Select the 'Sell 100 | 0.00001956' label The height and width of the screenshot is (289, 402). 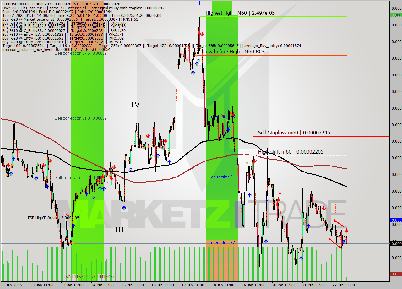point(89,276)
